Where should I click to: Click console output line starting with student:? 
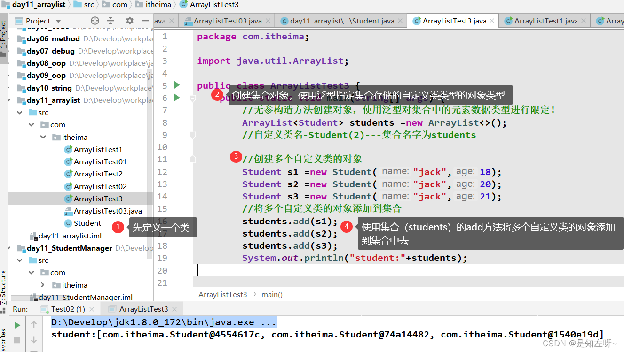click(x=327, y=335)
